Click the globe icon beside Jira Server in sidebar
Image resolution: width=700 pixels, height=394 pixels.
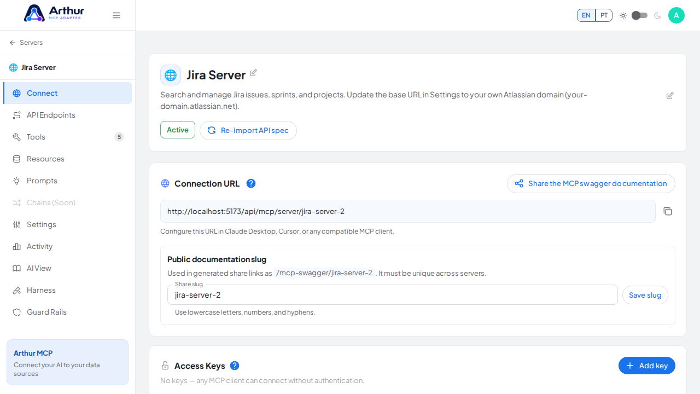(14, 68)
